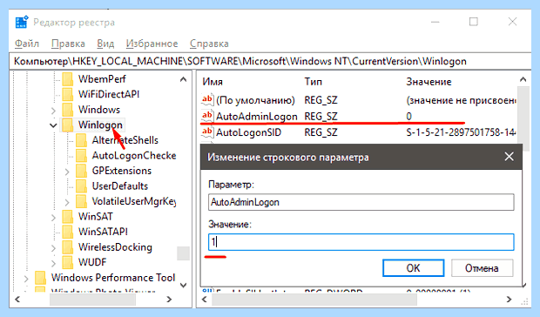Click the Значение input field
This screenshot has height=317, width=540.
[361, 242]
